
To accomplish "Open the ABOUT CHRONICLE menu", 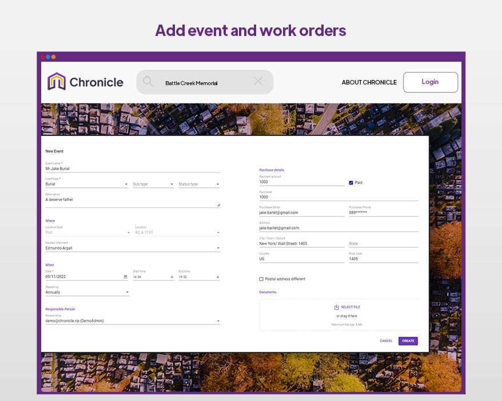I will 369,82.
